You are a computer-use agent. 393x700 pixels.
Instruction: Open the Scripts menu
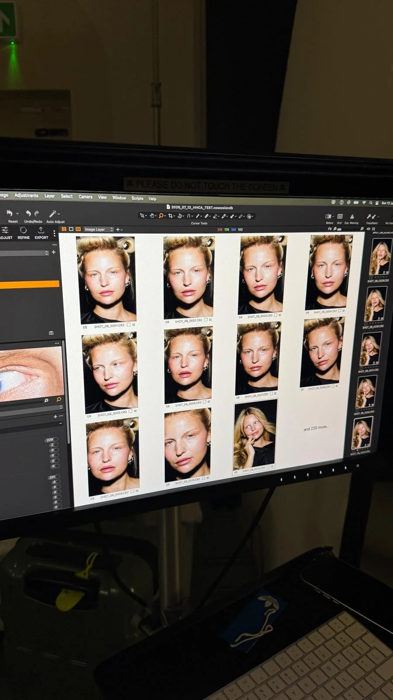click(138, 198)
